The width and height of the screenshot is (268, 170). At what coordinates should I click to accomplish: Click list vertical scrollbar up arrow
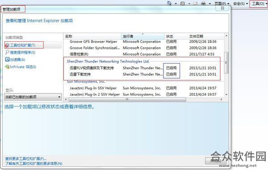[x=226, y=36]
